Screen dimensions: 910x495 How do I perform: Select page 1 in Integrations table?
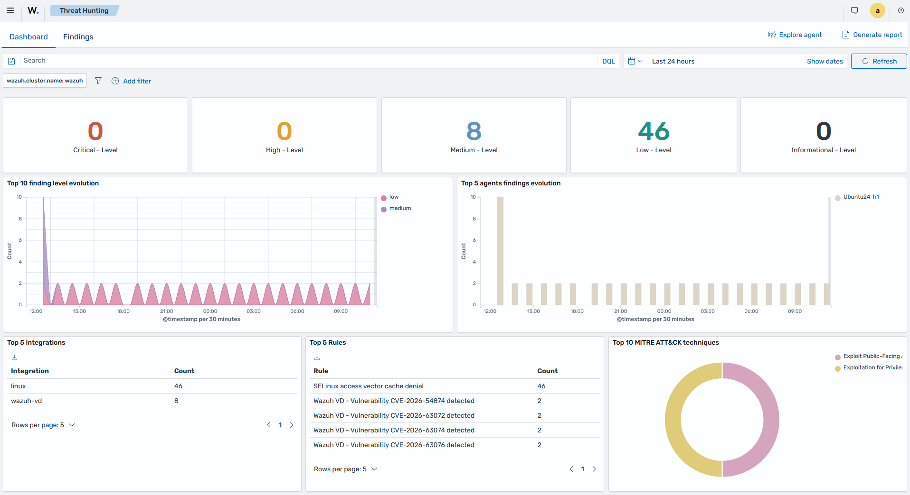point(280,425)
